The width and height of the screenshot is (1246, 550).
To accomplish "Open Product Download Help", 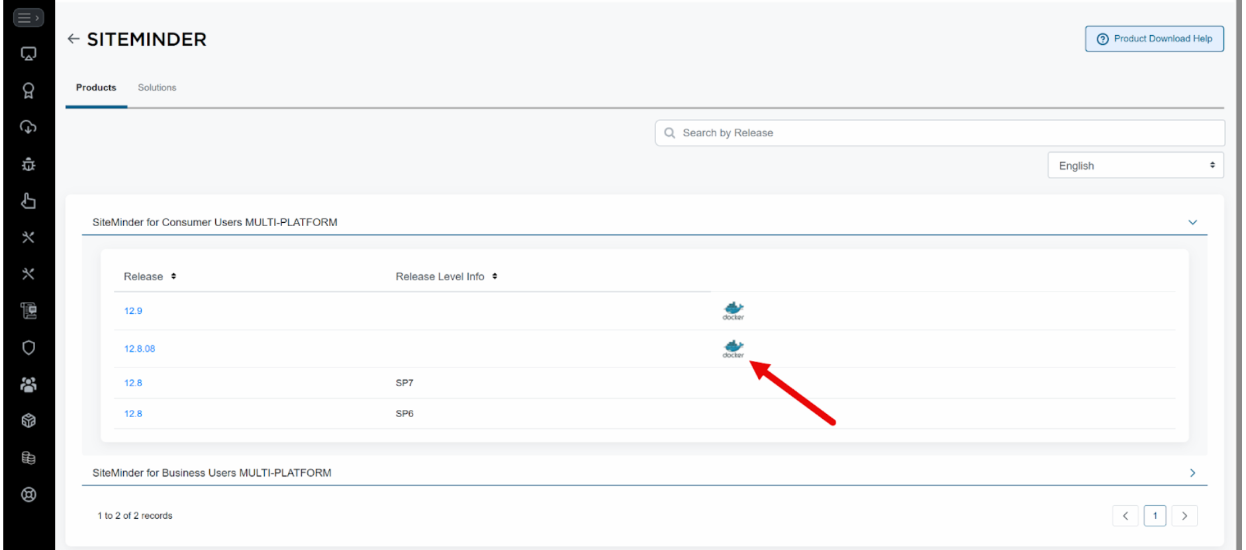I will pos(1154,39).
